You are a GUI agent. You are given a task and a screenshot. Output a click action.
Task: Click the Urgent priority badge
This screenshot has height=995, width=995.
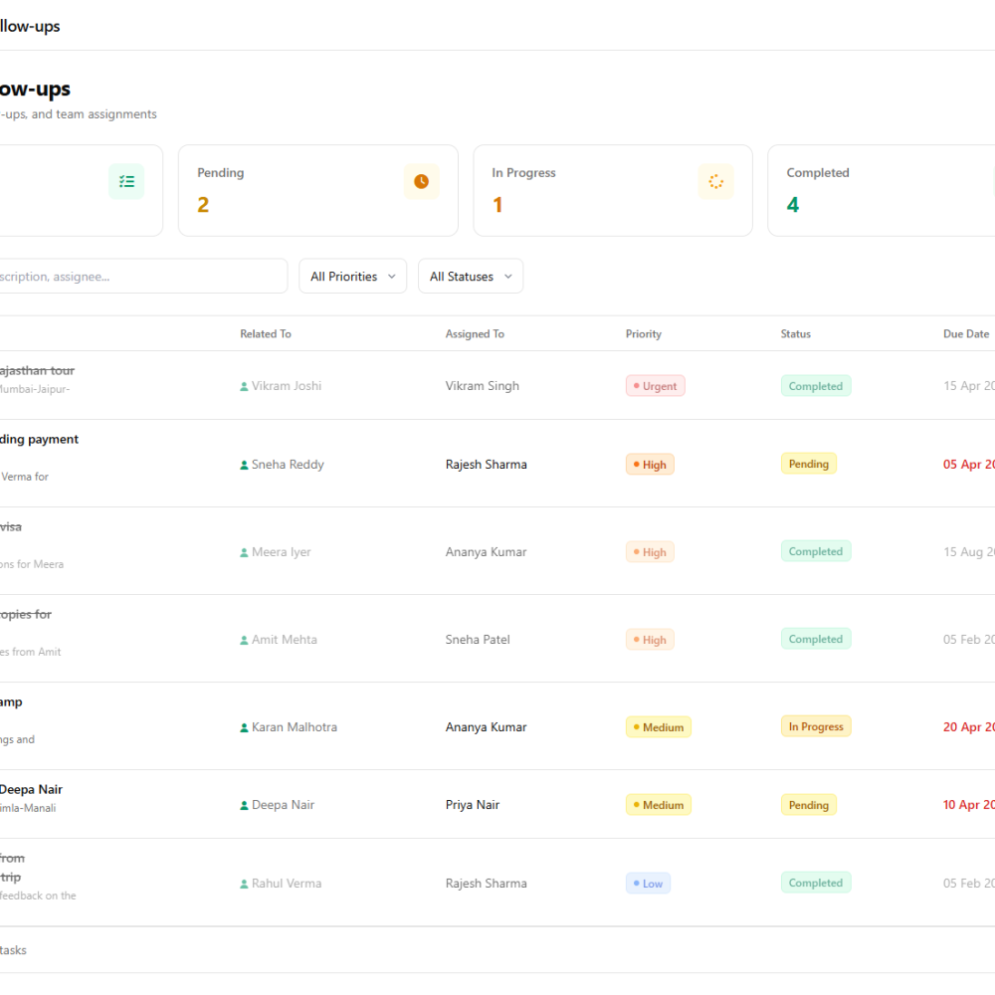[x=656, y=386]
